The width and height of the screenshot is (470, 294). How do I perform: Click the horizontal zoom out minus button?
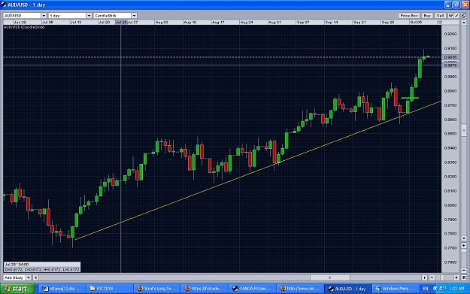(432, 277)
